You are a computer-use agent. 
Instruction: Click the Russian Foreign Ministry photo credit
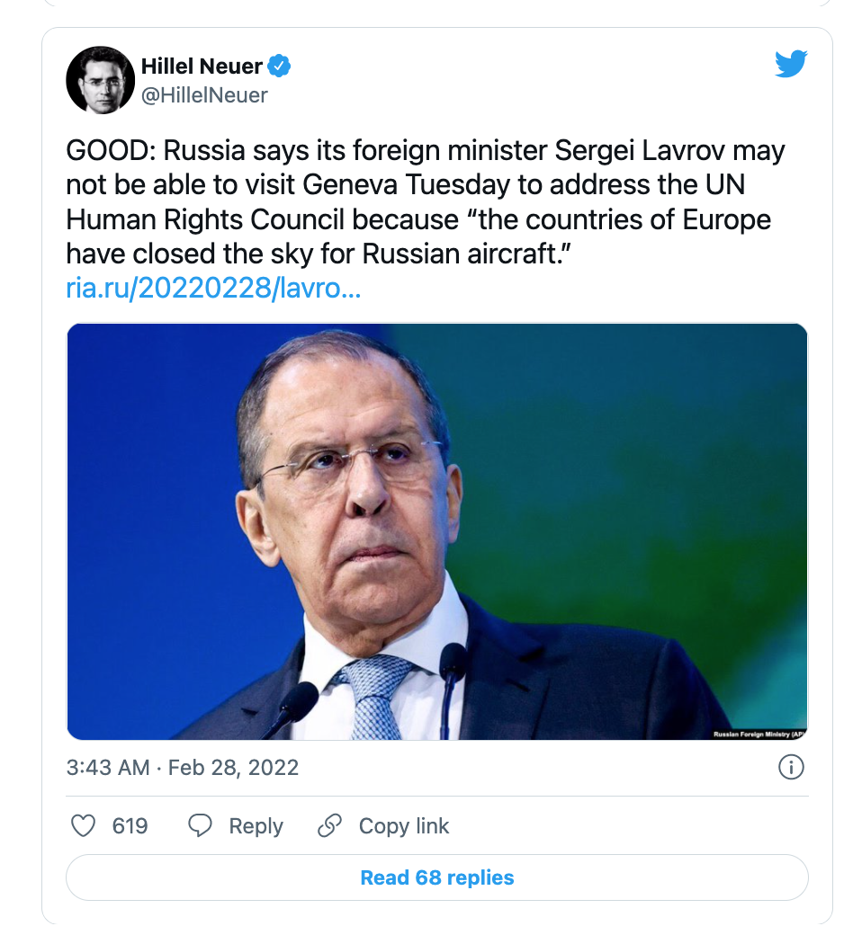point(759,735)
